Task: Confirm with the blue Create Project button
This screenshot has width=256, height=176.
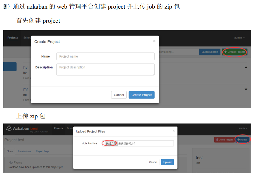Action: point(142,95)
